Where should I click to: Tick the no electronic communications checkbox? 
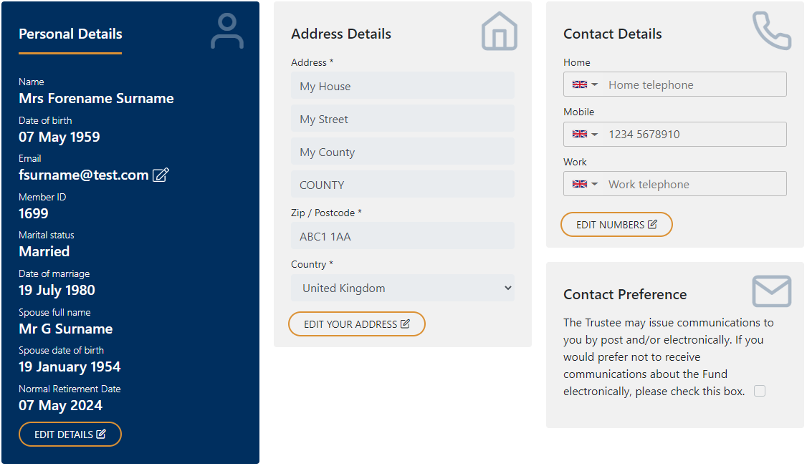pyautogui.click(x=760, y=391)
